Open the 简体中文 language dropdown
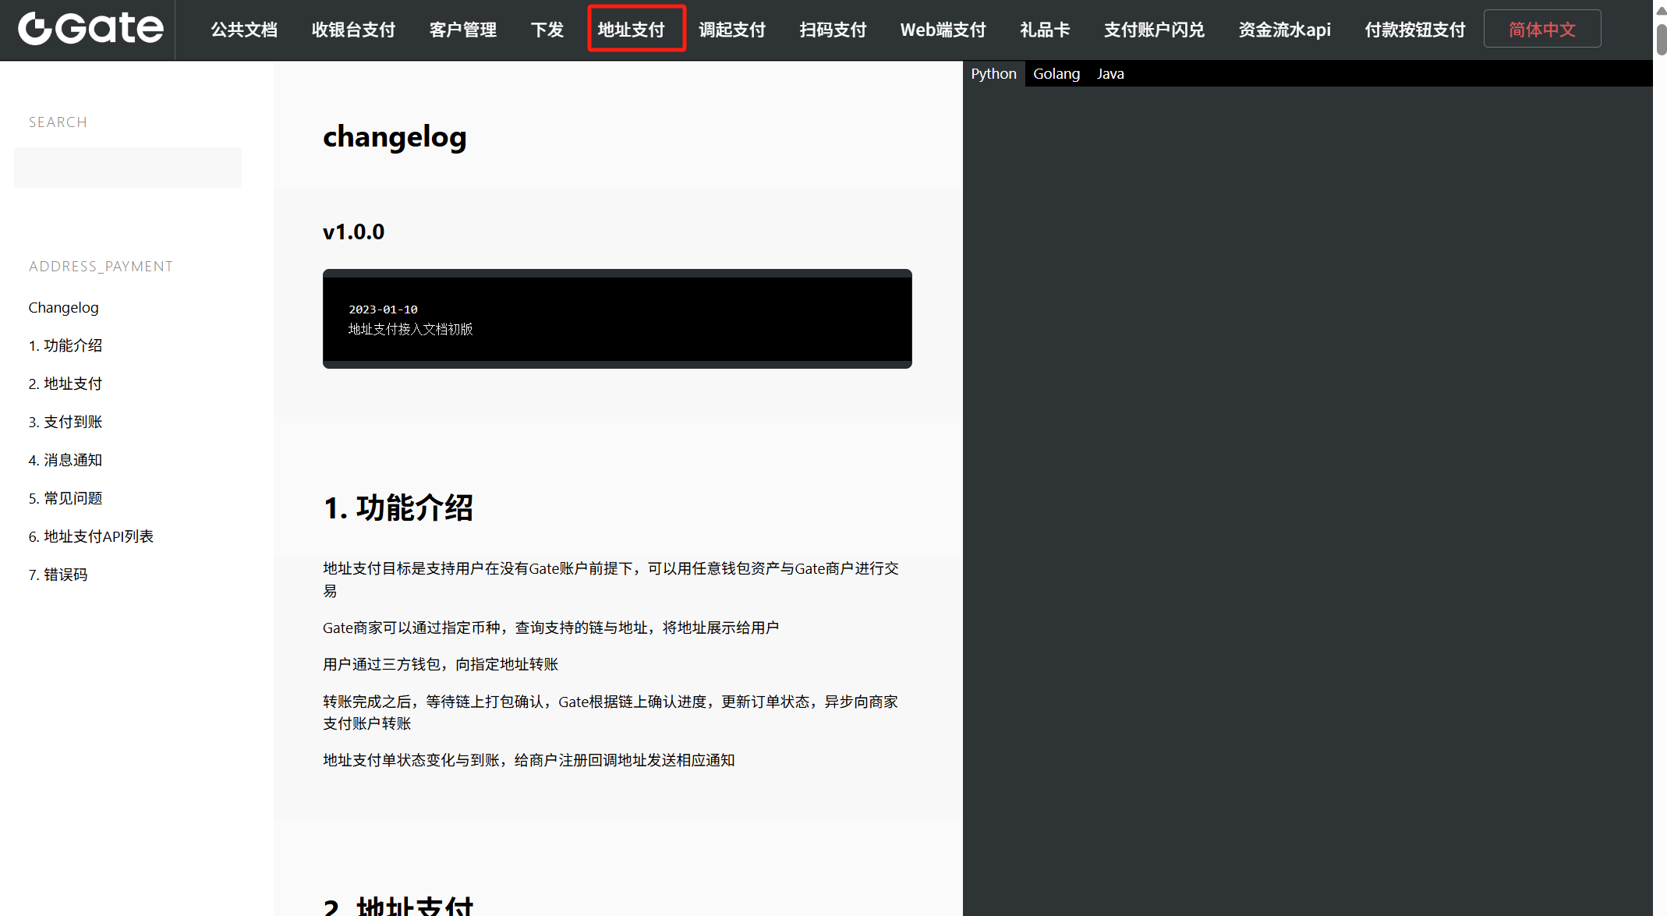Viewport: 1667px width, 916px height. 1541,30
